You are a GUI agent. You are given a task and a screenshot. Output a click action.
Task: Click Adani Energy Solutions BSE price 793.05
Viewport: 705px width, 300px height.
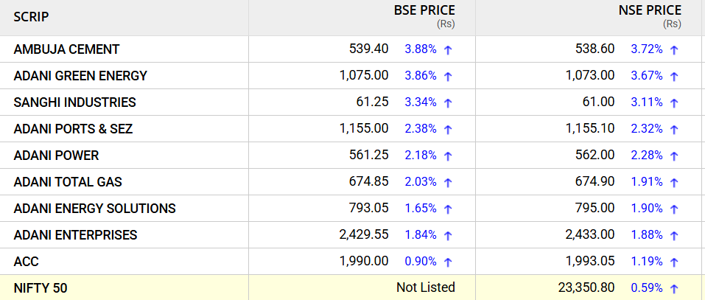pyautogui.click(x=368, y=209)
